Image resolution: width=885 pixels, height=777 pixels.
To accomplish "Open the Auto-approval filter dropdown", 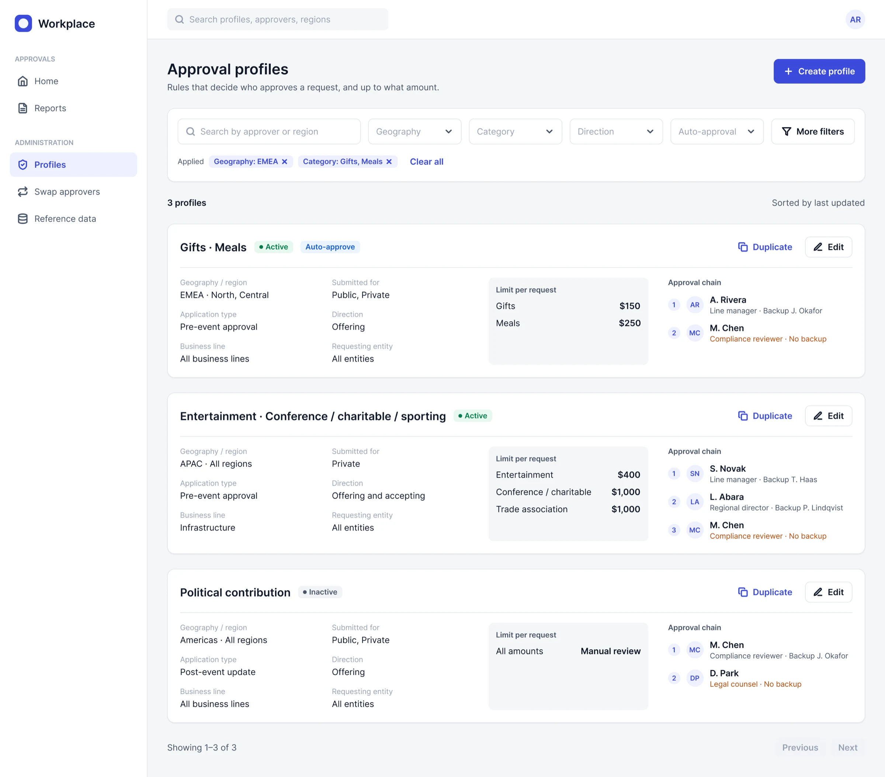I will pyautogui.click(x=716, y=132).
